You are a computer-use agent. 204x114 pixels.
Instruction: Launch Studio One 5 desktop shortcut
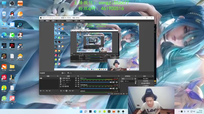[x=4, y=47]
